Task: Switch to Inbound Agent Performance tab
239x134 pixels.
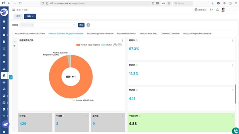Action: click(x=100, y=33)
